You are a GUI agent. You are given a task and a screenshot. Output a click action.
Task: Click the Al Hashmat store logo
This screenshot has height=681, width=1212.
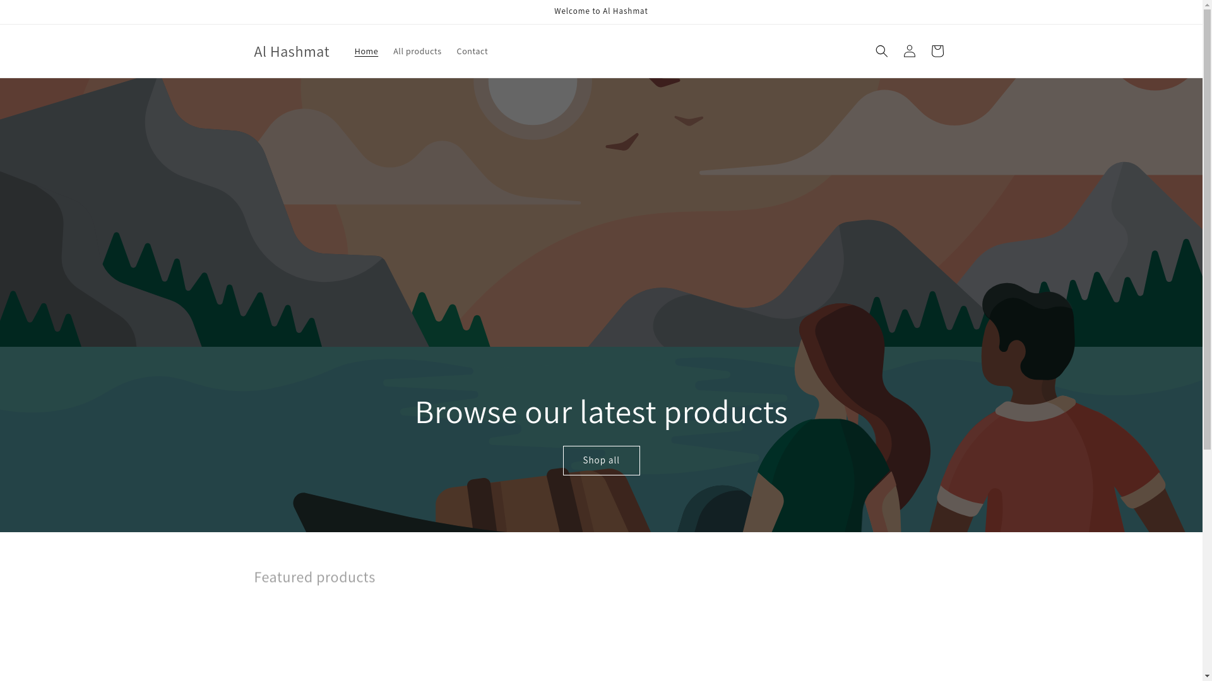point(291,51)
